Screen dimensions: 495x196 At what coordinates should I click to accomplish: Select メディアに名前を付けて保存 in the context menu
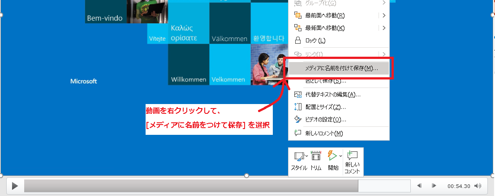pos(341,68)
